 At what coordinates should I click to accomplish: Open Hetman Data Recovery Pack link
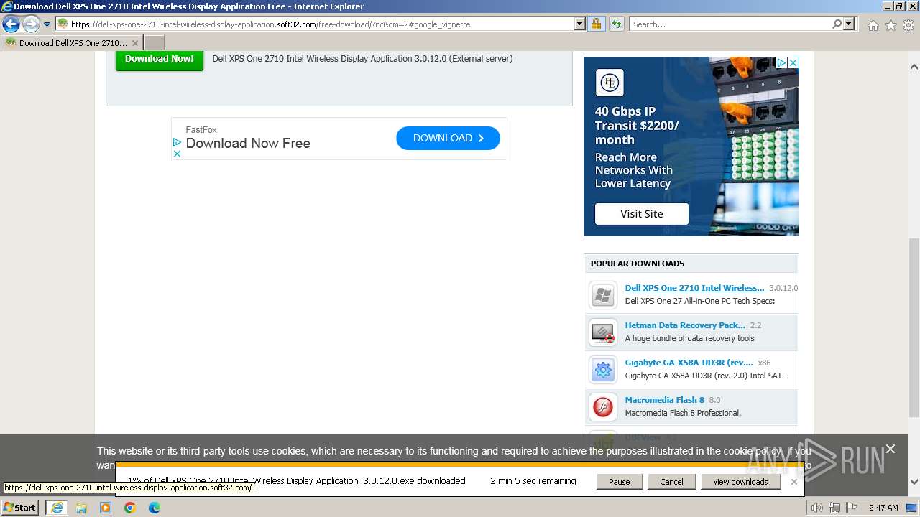(685, 325)
